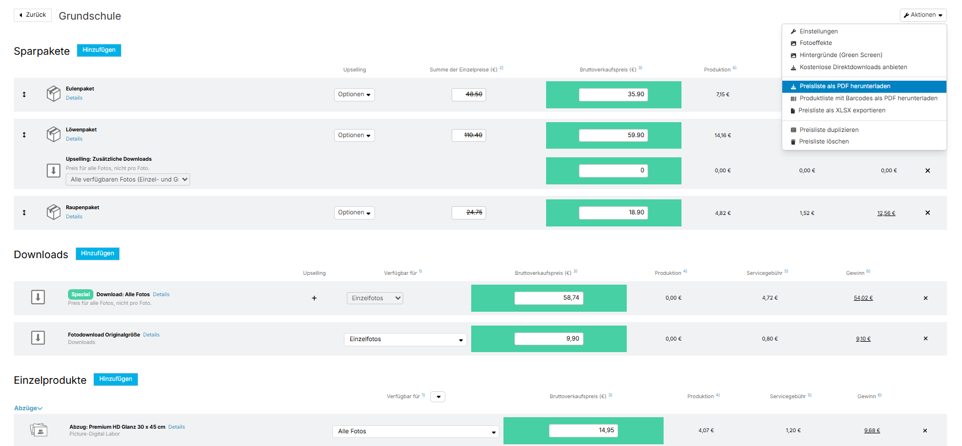Remove the Fotodownload Originalgröße row
Screen dimensions: 962x446
click(926, 338)
